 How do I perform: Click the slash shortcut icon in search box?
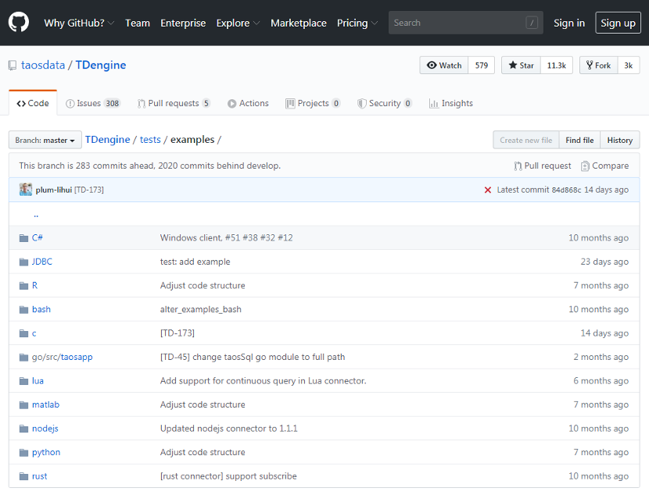click(x=532, y=23)
